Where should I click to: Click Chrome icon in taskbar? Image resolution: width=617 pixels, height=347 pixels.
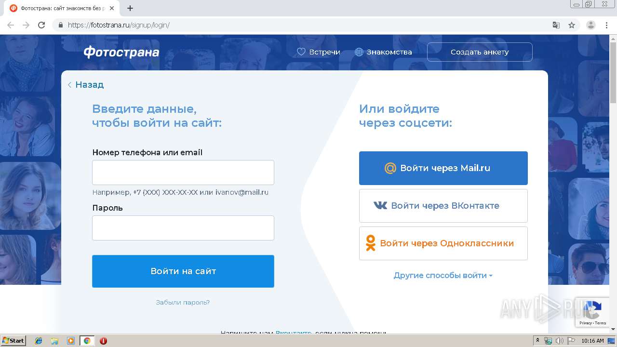point(87,341)
